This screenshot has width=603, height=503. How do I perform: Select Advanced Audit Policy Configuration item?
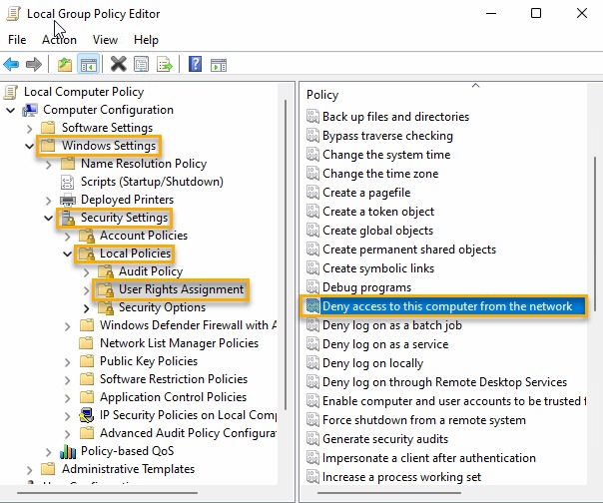click(188, 432)
